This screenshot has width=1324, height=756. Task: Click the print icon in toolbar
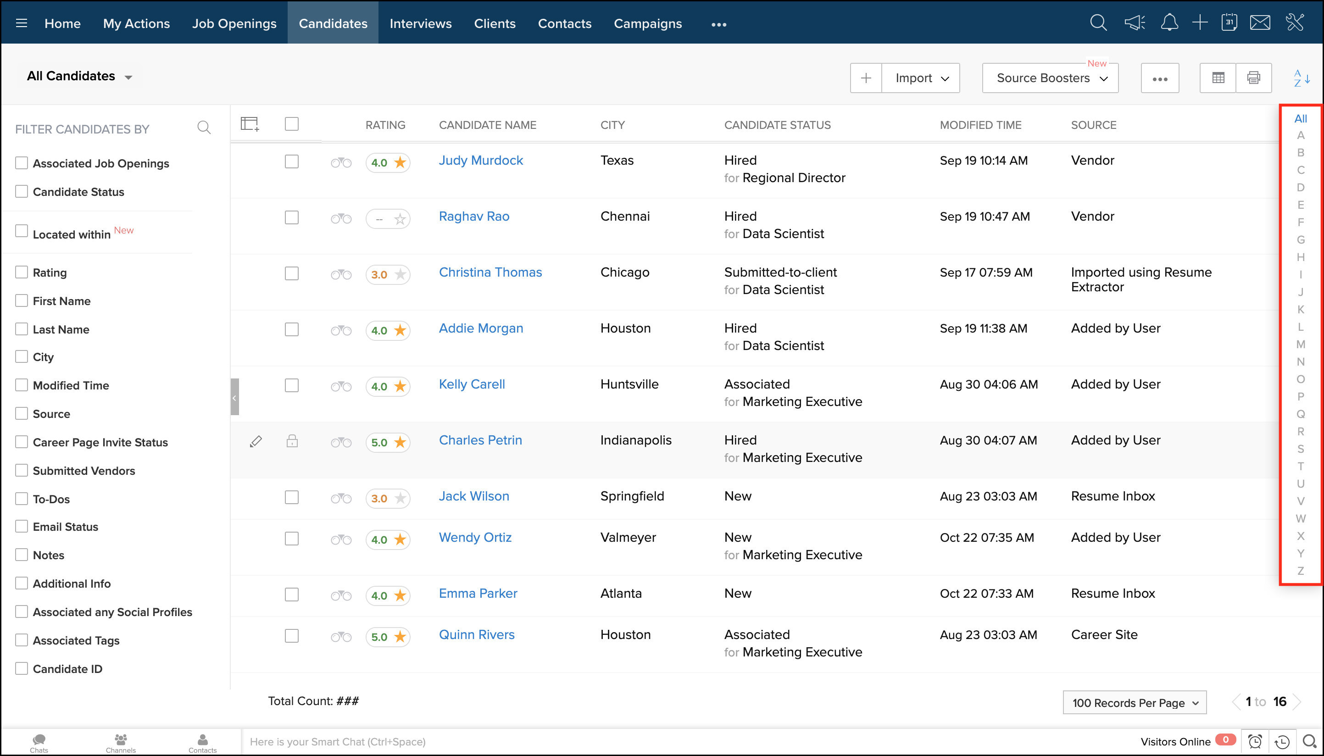click(1253, 78)
